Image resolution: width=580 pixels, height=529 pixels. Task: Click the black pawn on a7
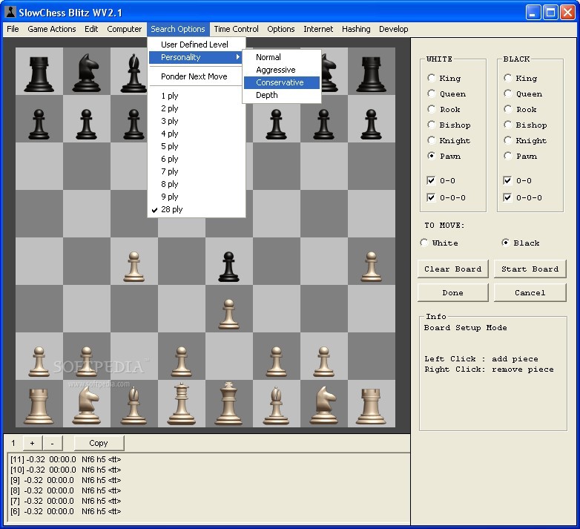pyautogui.click(x=39, y=125)
